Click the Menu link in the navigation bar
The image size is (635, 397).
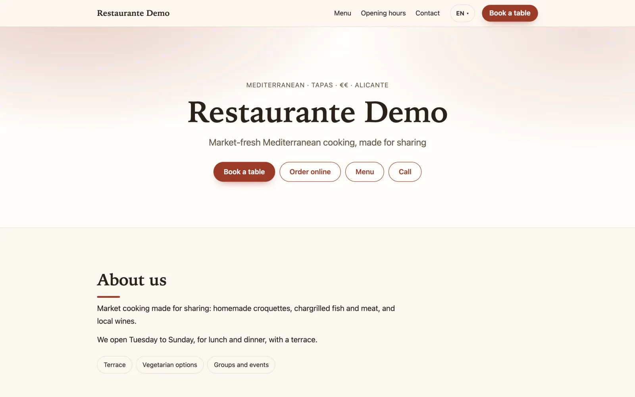(x=343, y=13)
